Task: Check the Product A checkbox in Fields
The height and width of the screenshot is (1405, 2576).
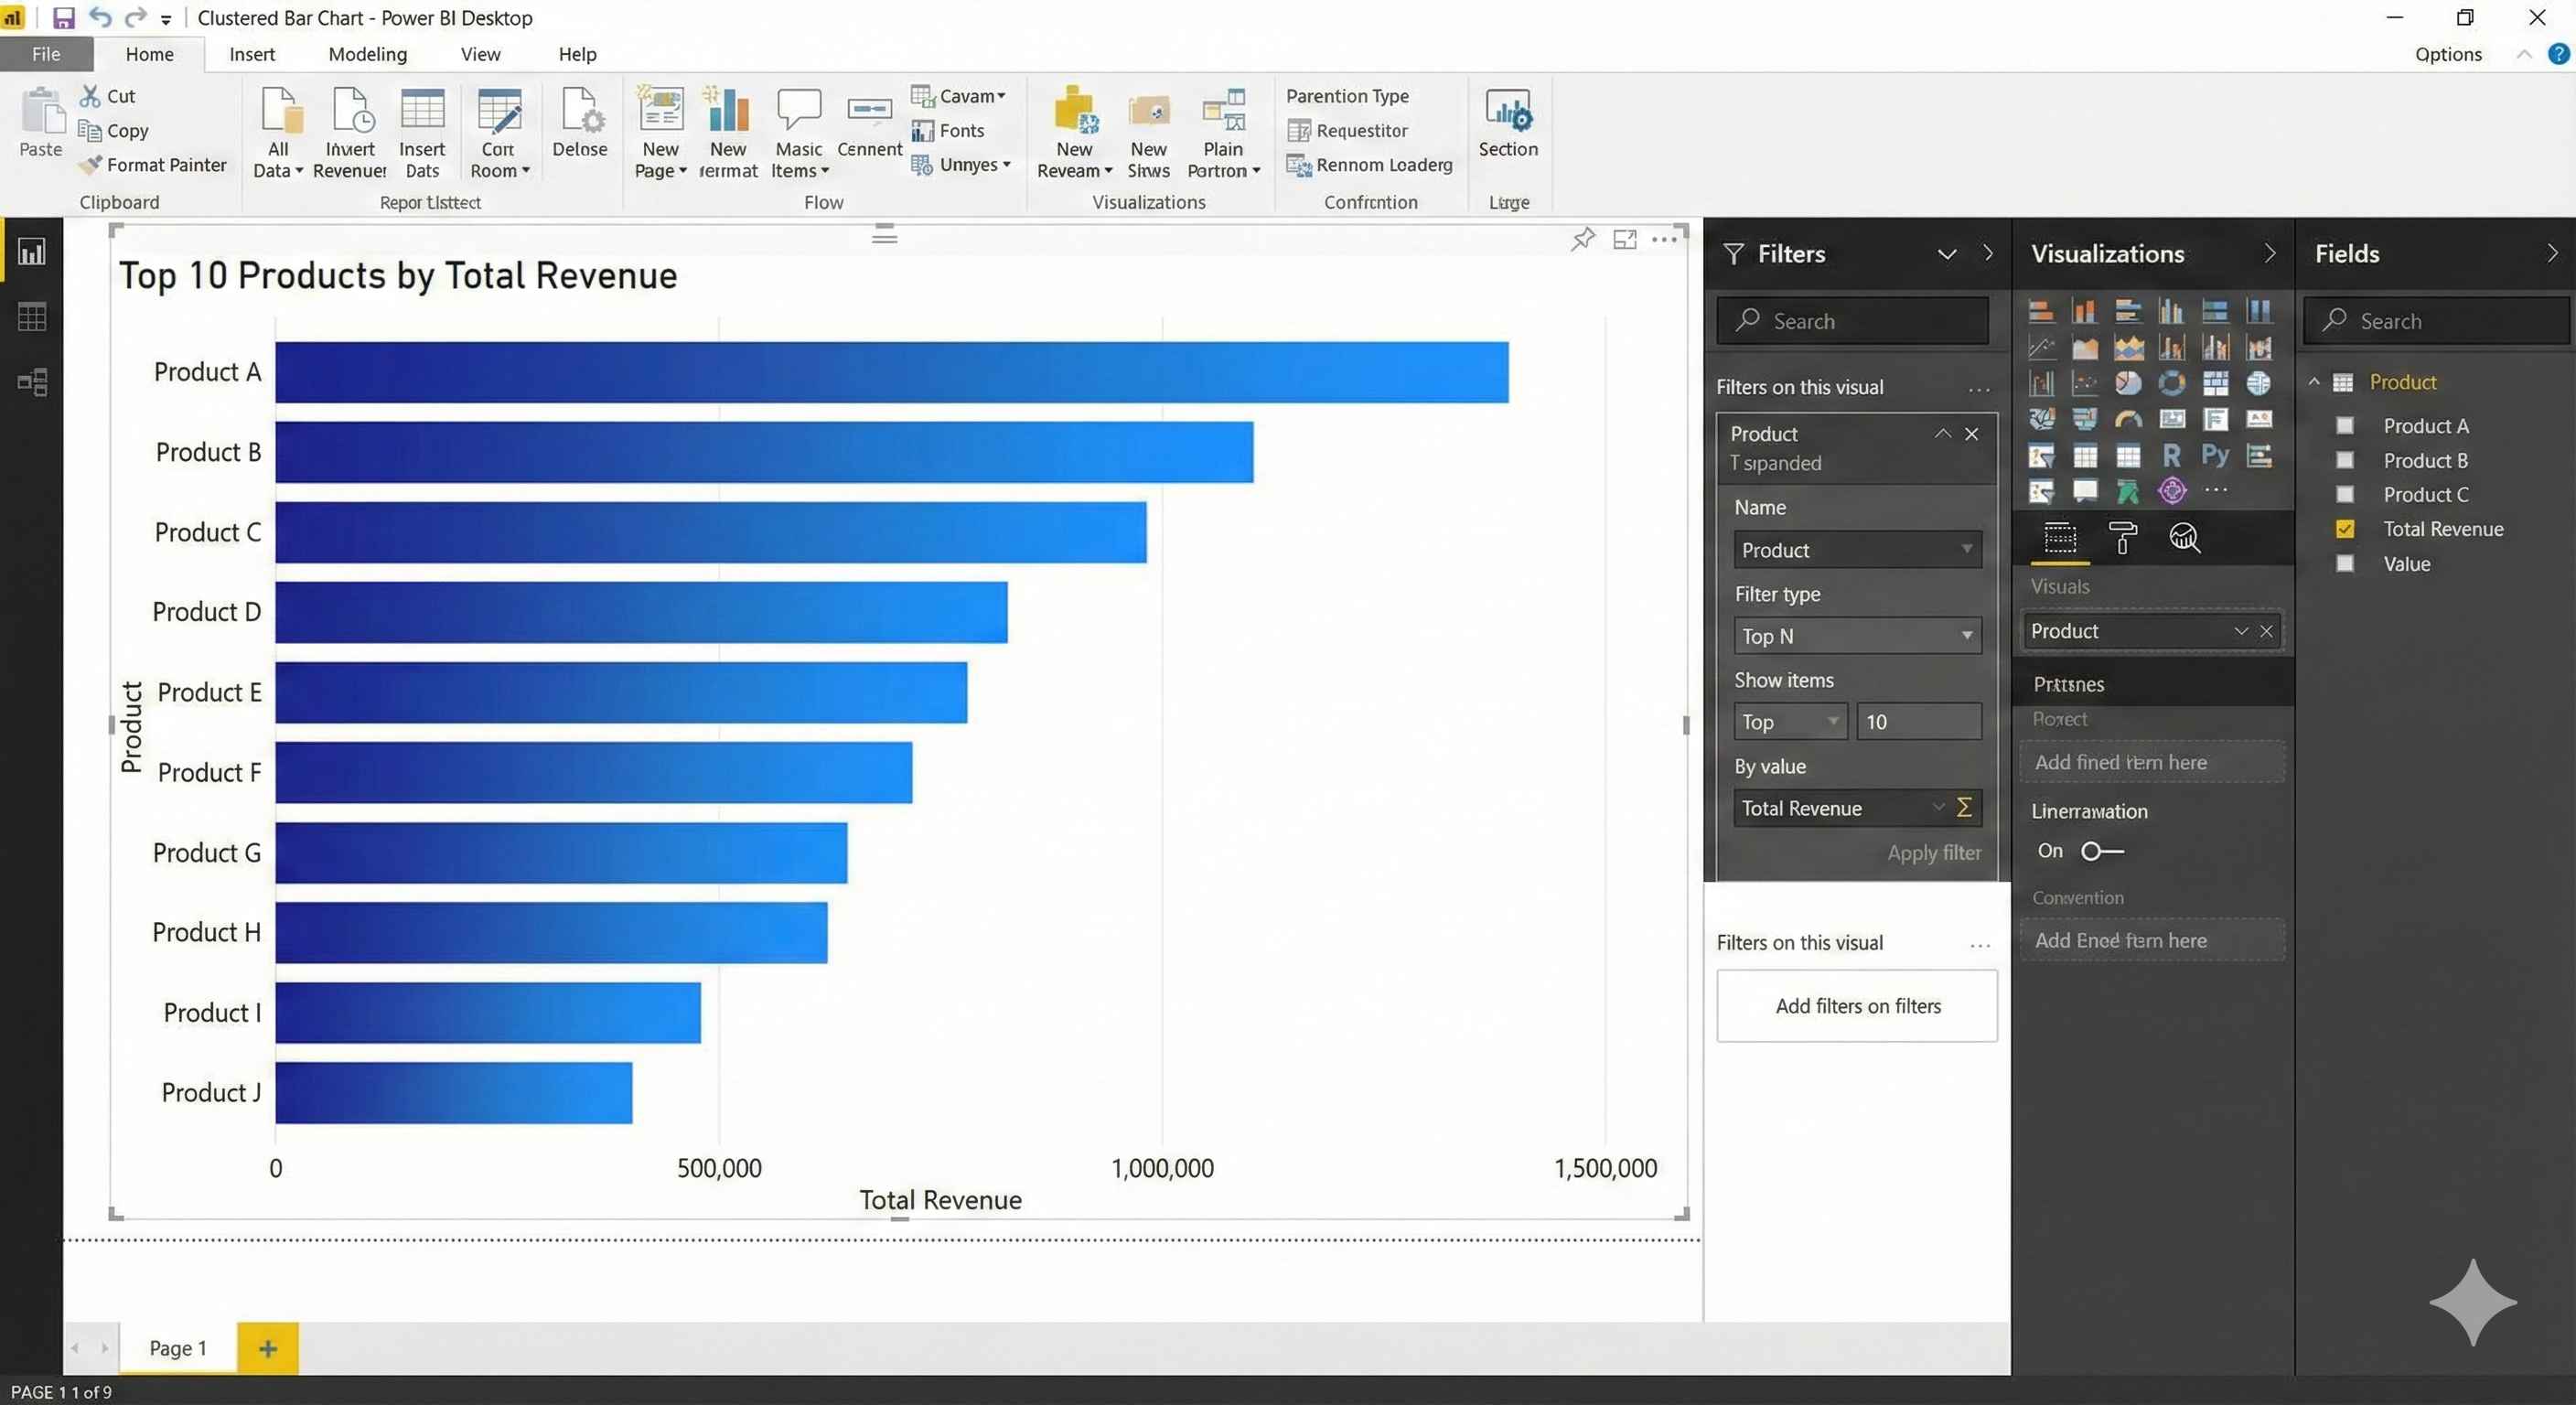Action: pos(2345,425)
